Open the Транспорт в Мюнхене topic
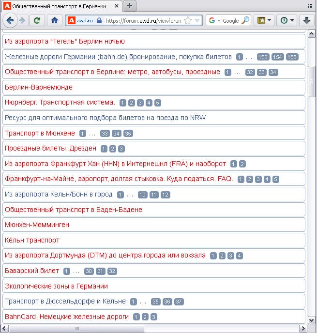Viewport: 317px width, 333px height. pyautogui.click(x=40, y=133)
